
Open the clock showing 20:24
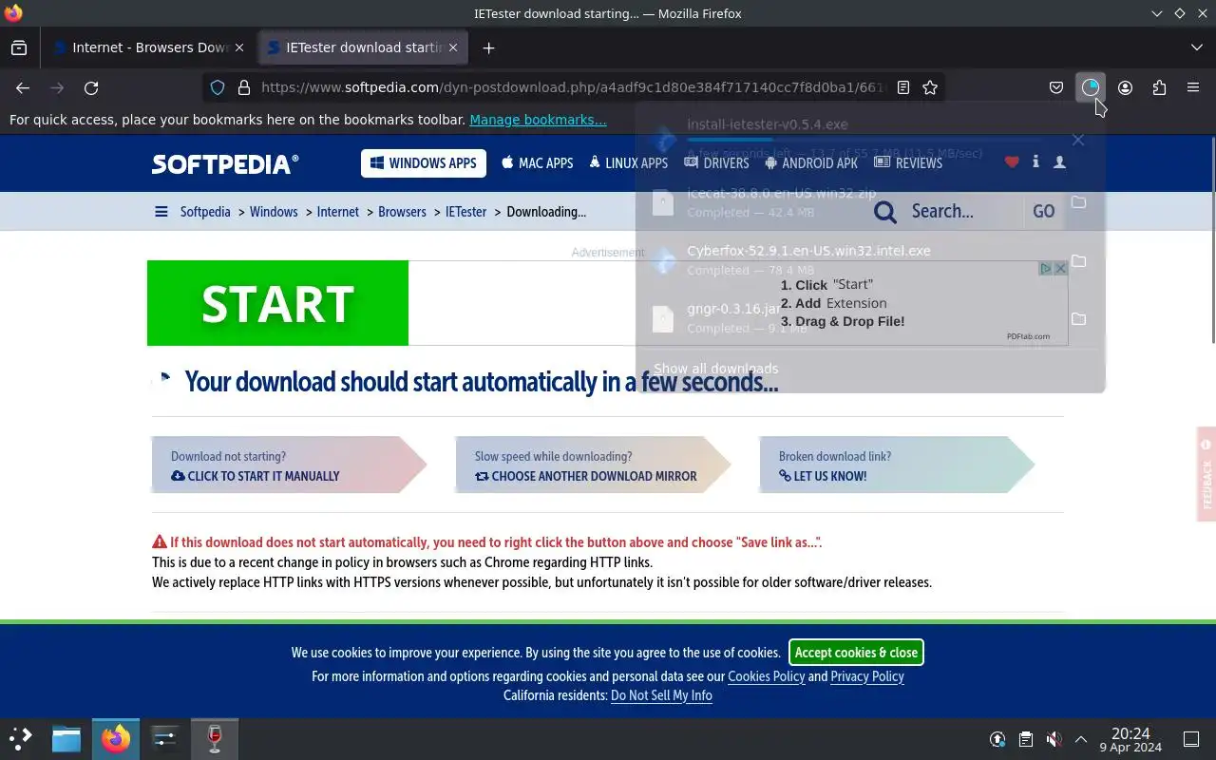(1130, 739)
